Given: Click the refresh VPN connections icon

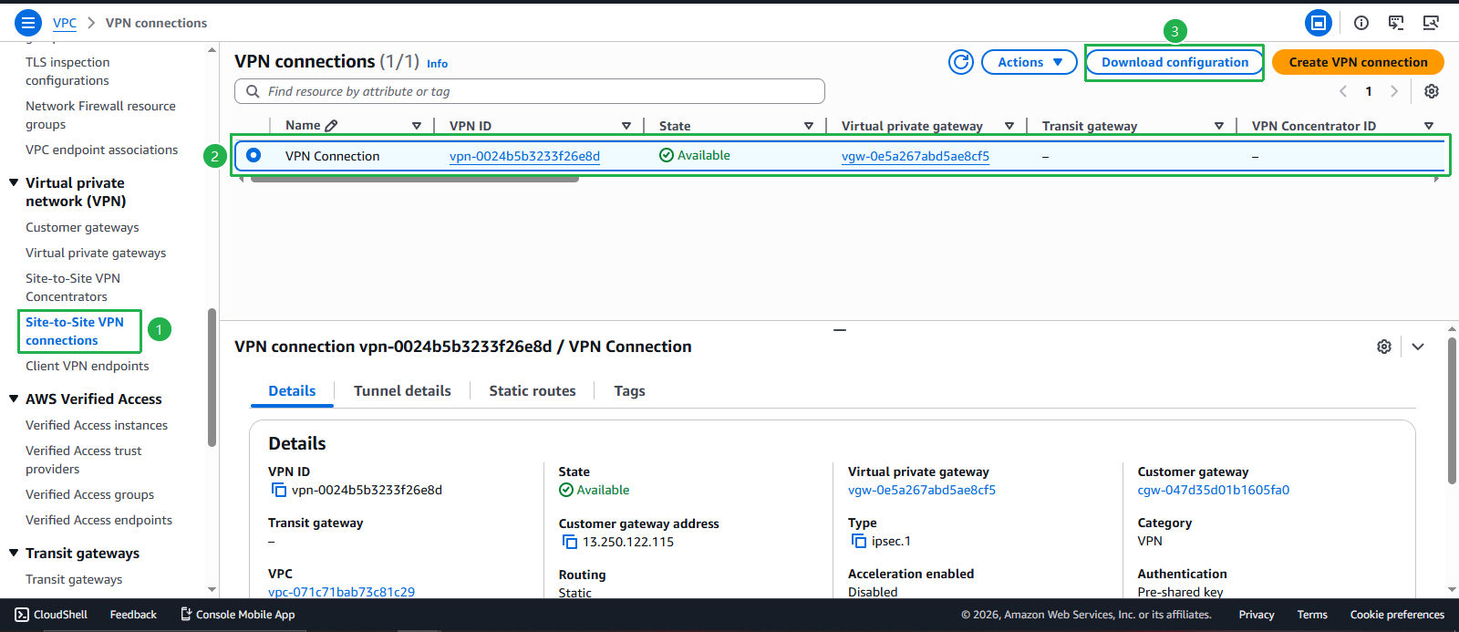Looking at the screenshot, I should (x=961, y=62).
